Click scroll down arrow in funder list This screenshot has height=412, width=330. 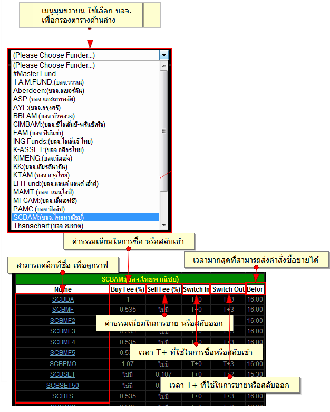[163, 226]
